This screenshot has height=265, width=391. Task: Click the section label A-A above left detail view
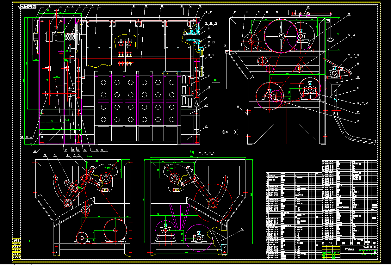click(90, 156)
